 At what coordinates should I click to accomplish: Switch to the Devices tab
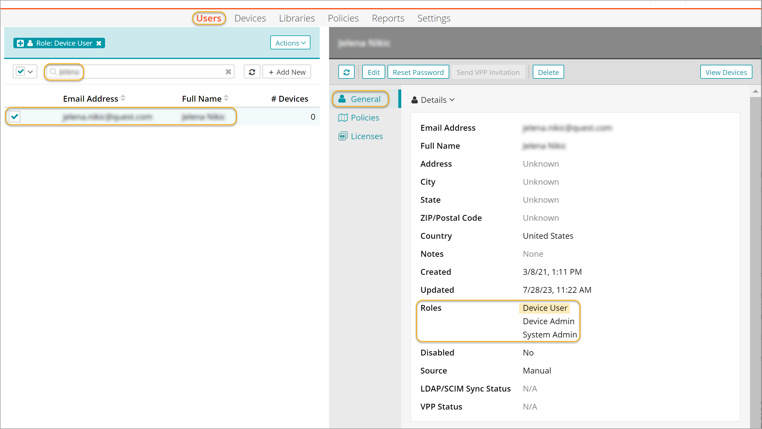pyautogui.click(x=250, y=18)
